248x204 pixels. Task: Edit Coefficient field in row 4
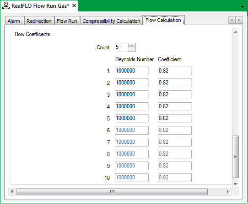tap(175, 106)
